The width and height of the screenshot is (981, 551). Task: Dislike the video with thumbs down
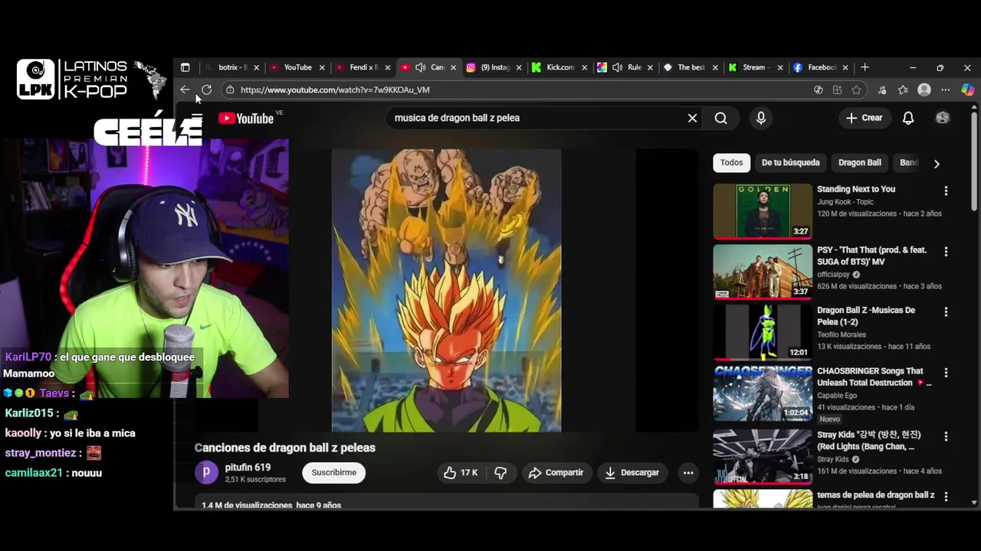[500, 472]
